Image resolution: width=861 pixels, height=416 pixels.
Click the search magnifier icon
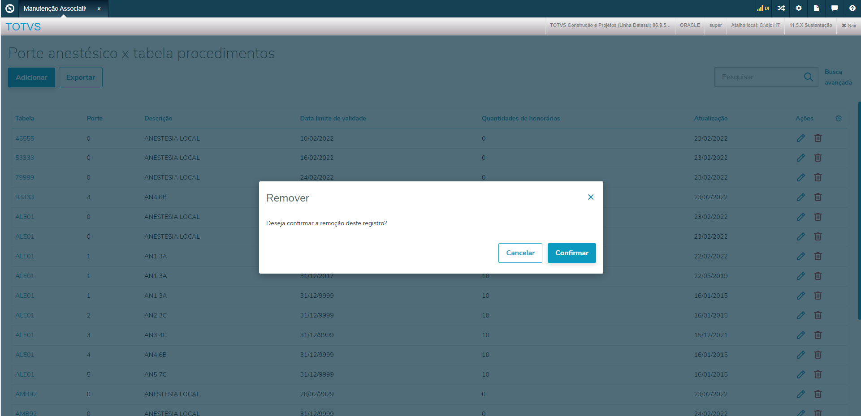[809, 77]
